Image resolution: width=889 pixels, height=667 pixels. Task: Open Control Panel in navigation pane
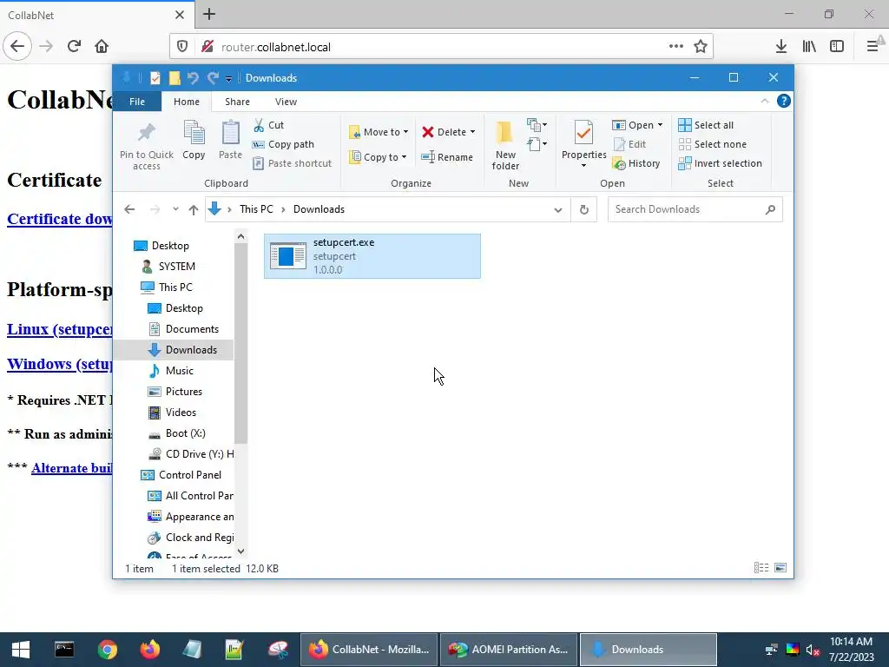189,475
